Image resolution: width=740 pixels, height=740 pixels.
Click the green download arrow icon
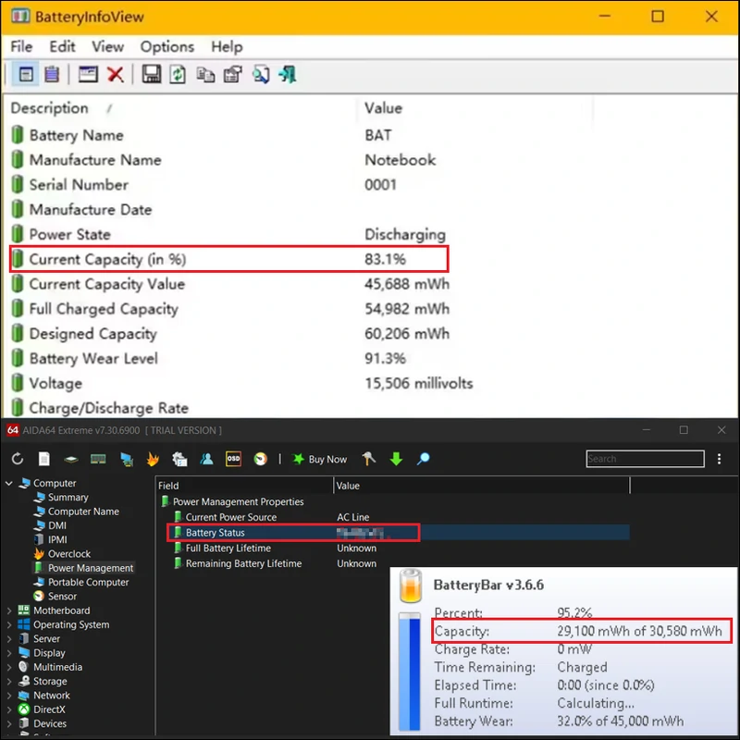(x=396, y=459)
